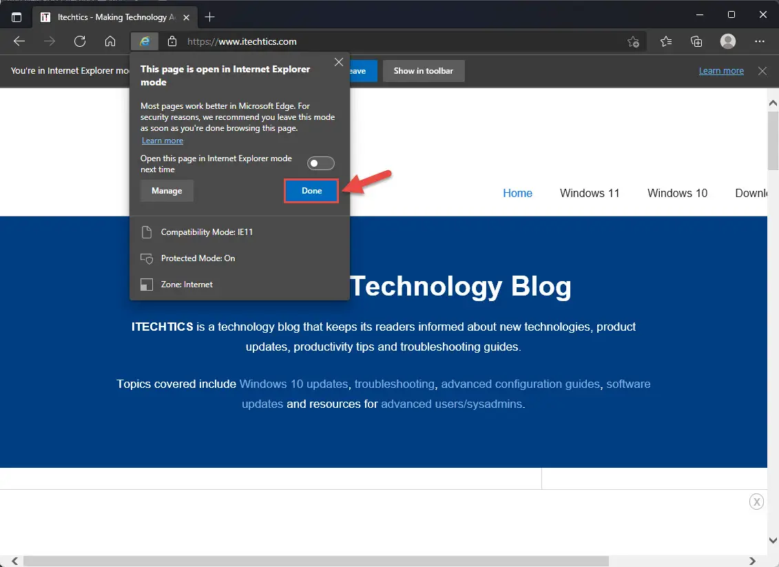779x567 pixels.
Task: Reload the current page
Action: click(80, 41)
